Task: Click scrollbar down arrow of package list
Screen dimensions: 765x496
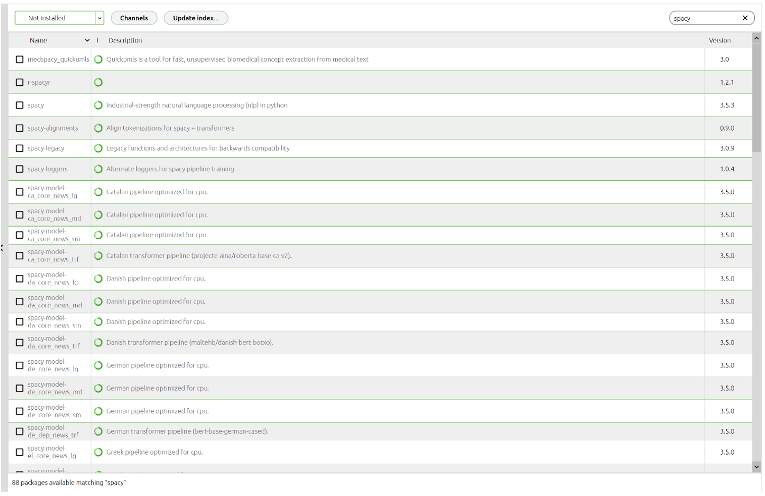Action: pos(756,467)
